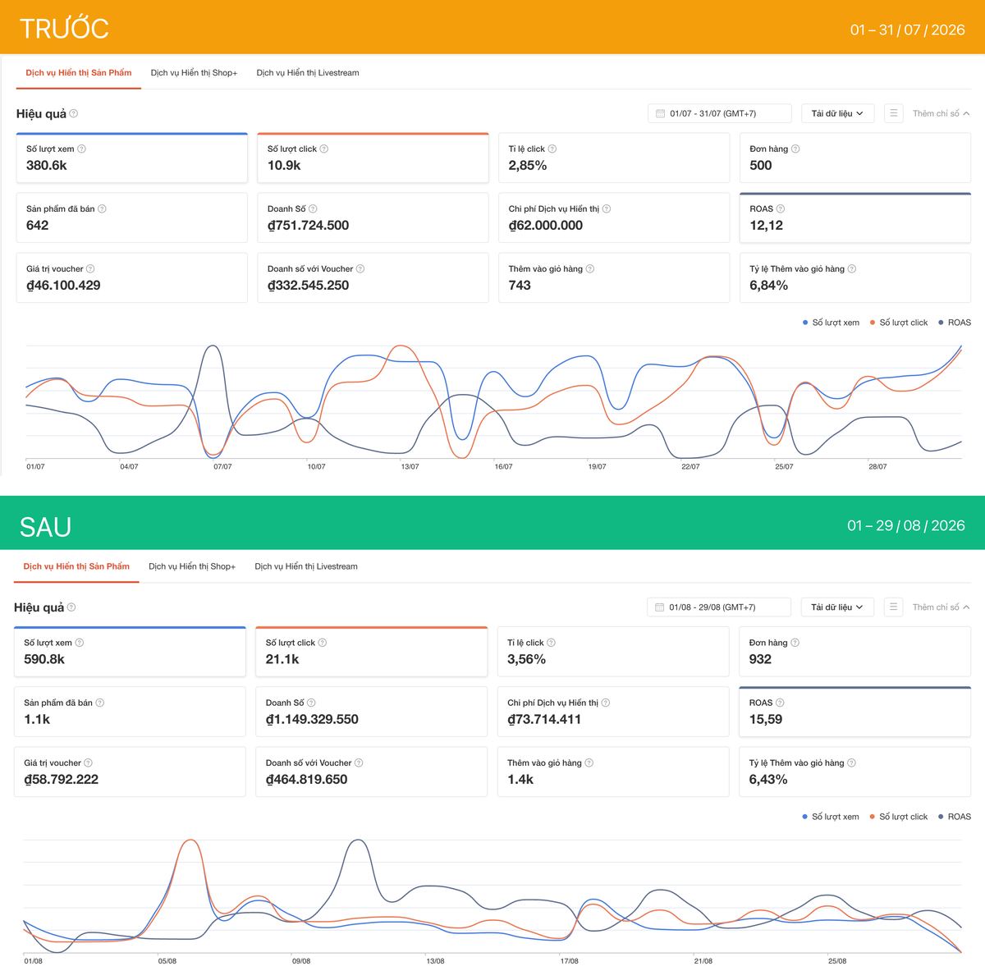The height and width of the screenshot is (971, 985).
Task: Show the help tooltip for Giá trị voucher ₫46.100.429
Action: (x=90, y=268)
